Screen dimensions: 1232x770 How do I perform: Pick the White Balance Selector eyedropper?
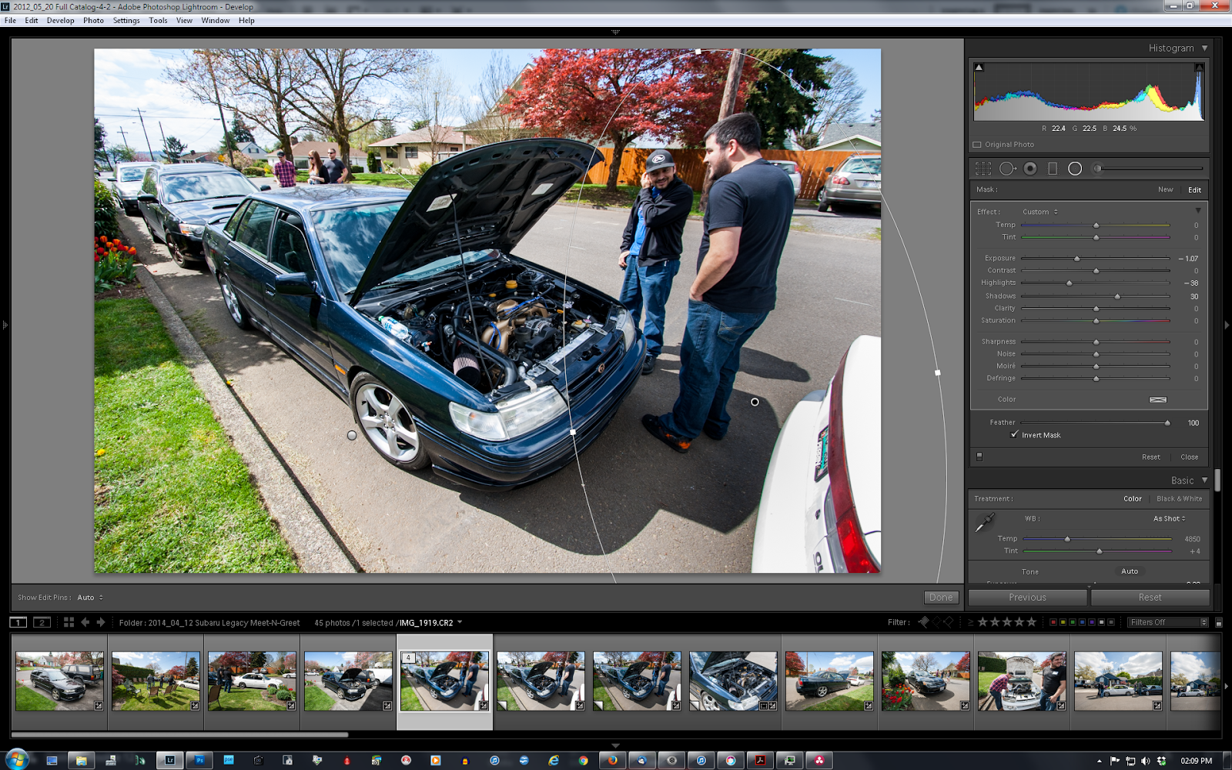tap(985, 523)
